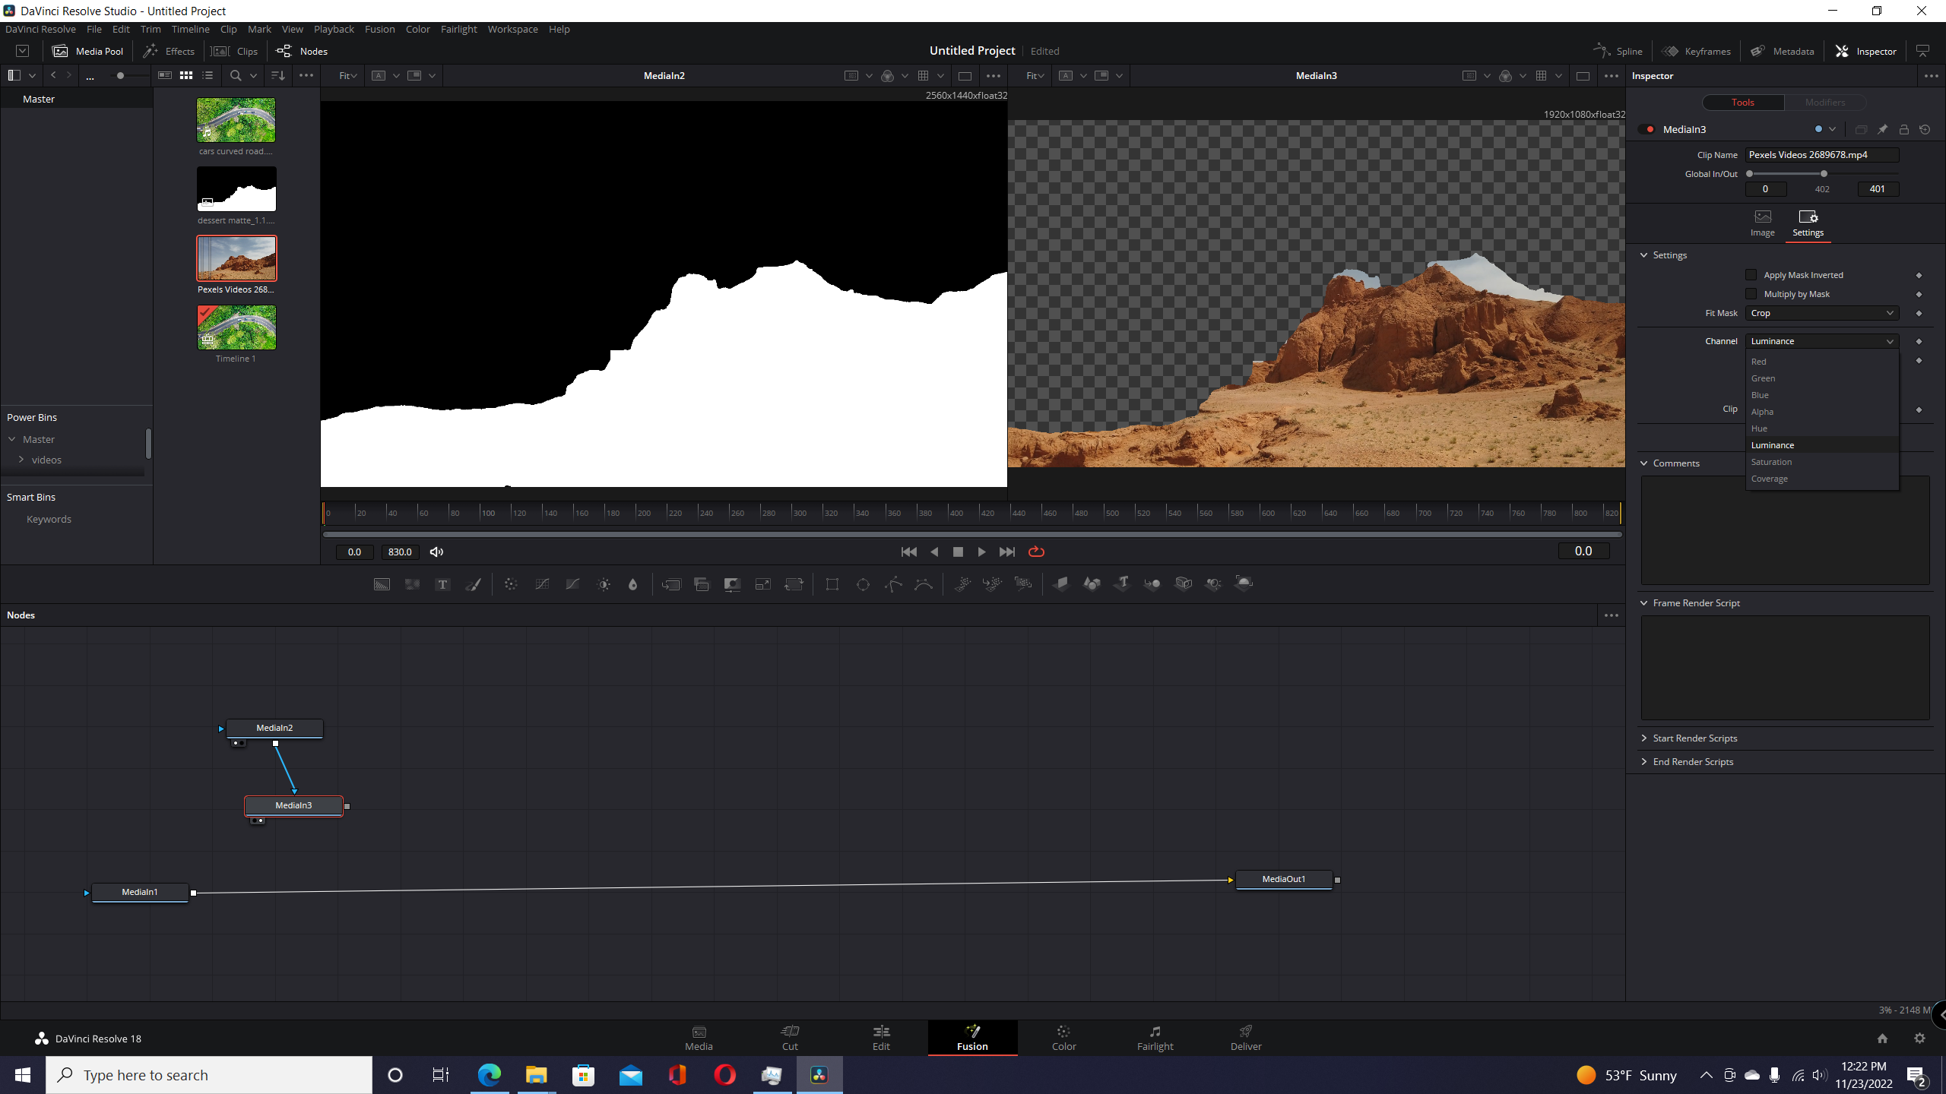Open the Workspace menu
This screenshot has width=1946, height=1094.
(512, 29)
